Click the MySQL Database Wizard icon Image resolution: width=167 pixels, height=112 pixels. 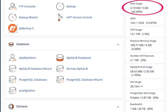(x=12, y=69)
